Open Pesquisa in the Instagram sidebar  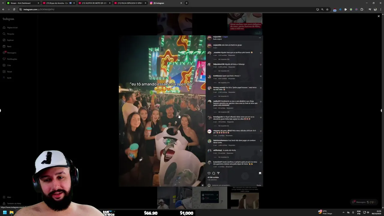tap(8, 34)
